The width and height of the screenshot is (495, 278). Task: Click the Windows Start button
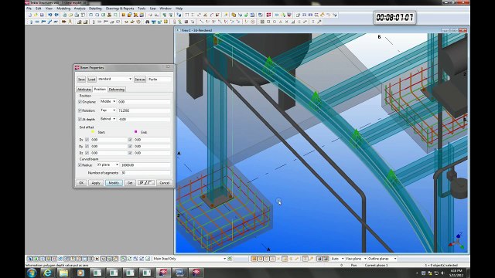[x=32, y=273]
